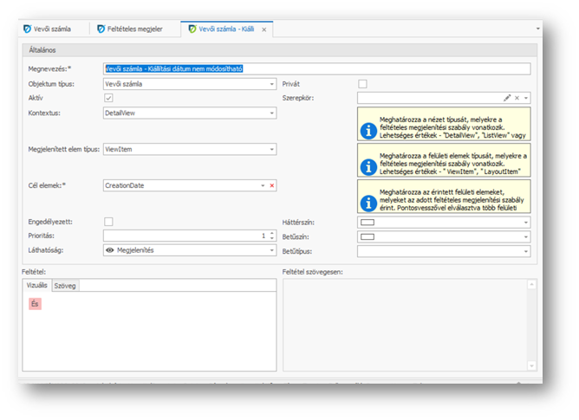
Task: Switch to the Vevői számla tab
Action: pyautogui.click(x=51, y=29)
